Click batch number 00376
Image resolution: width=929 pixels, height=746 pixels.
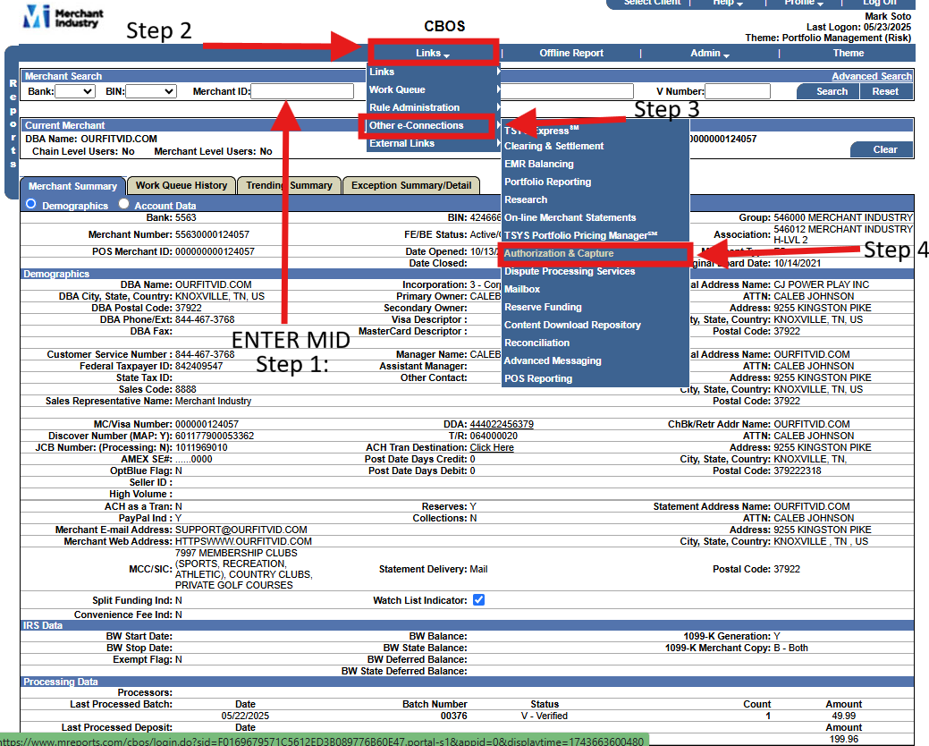pyautogui.click(x=454, y=716)
